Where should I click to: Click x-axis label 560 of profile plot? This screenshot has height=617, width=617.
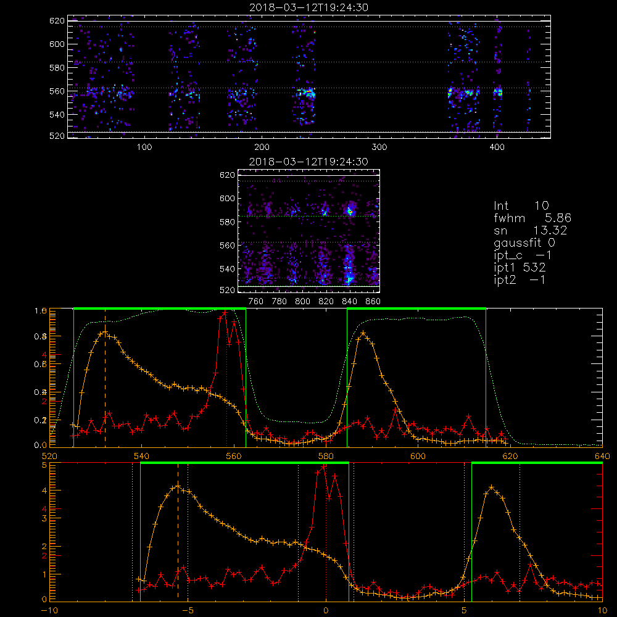tap(234, 457)
